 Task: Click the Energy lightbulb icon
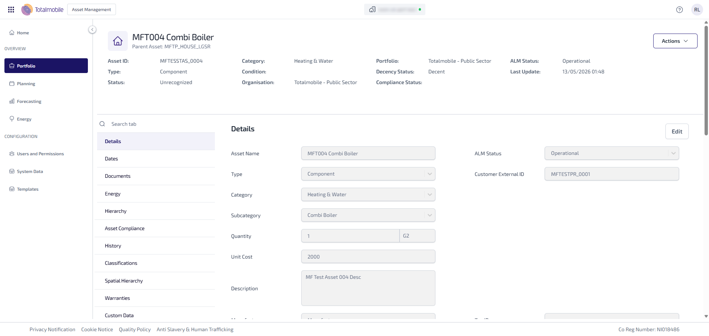pyautogui.click(x=12, y=119)
